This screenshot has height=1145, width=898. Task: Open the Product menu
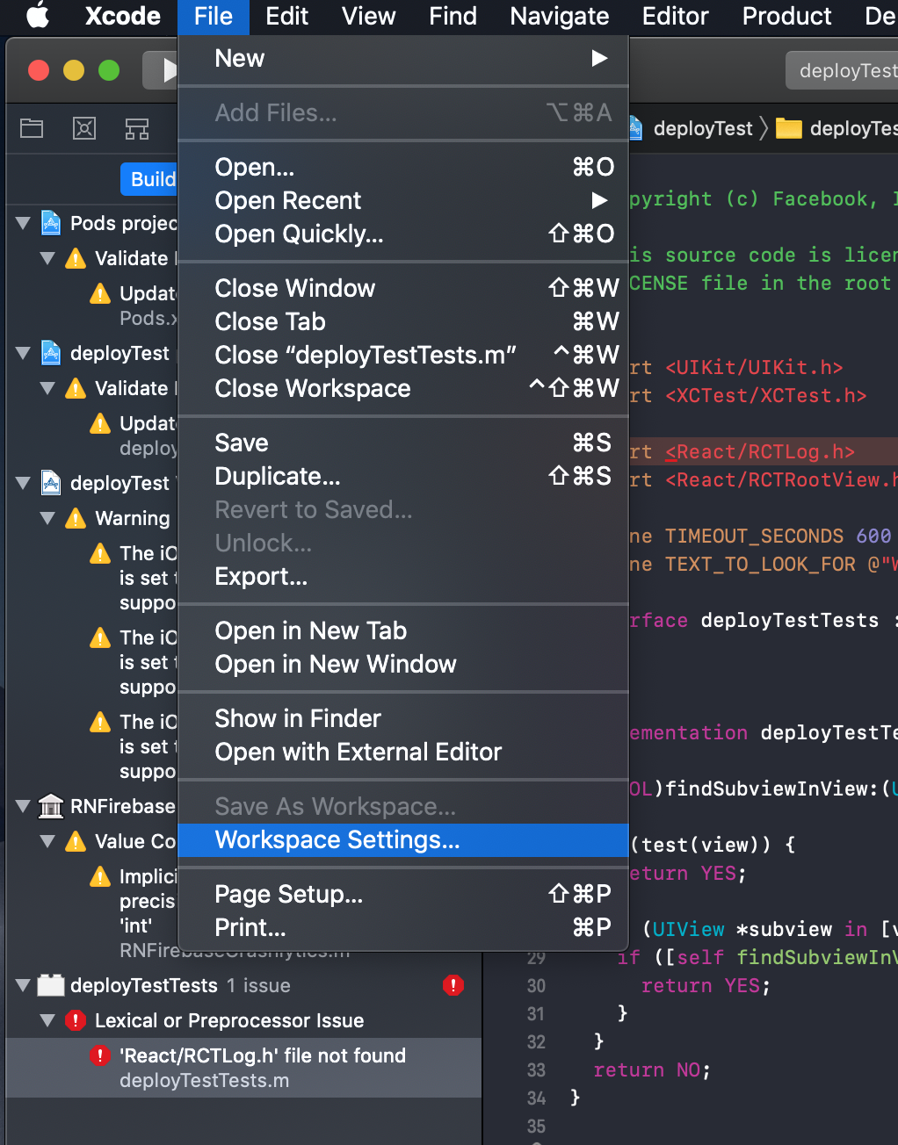(786, 16)
